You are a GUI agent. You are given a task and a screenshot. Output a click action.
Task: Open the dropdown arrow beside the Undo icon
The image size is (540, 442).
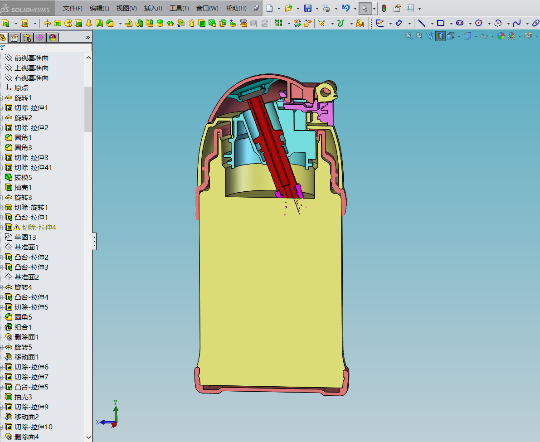355,9
